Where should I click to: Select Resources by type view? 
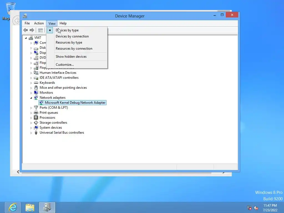[x=77, y=42]
